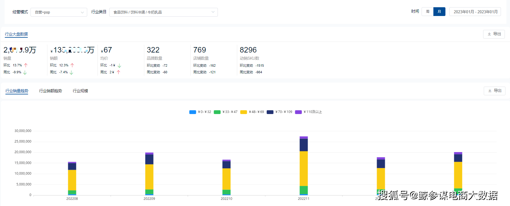Expand the 行业类目 category dropdown
510x206 pixels.
163,12
